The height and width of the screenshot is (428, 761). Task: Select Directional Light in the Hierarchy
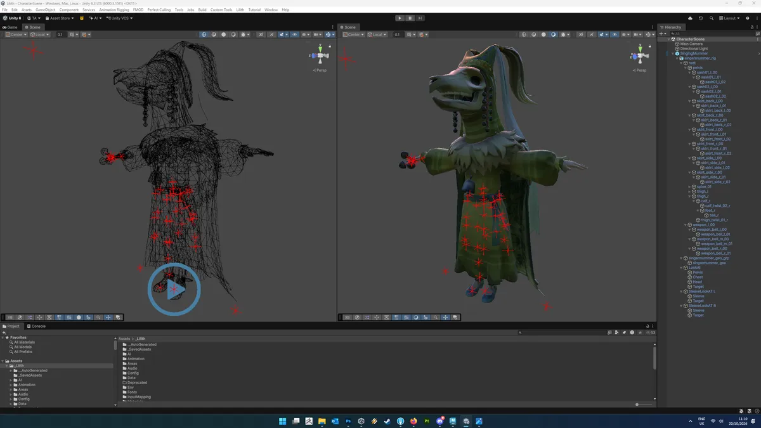694,49
